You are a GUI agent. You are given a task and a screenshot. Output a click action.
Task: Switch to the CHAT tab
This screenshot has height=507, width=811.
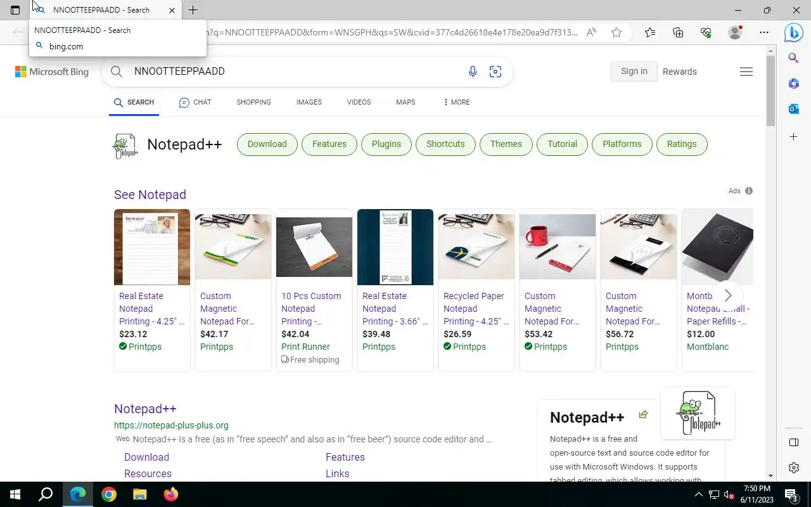(x=195, y=102)
